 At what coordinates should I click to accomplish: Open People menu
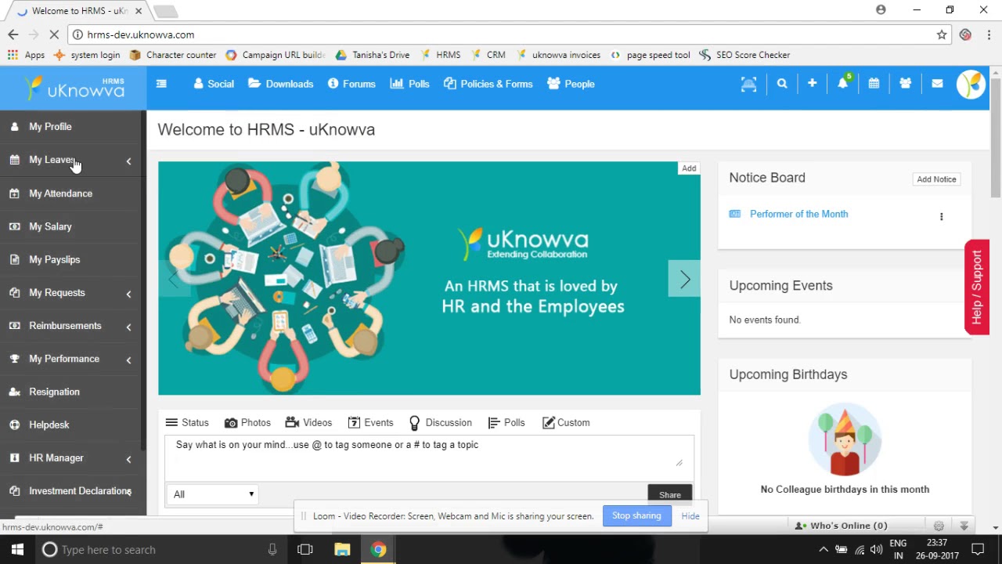coord(571,84)
